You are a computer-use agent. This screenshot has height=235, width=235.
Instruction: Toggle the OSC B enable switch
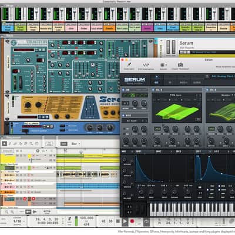[x=207, y=90]
